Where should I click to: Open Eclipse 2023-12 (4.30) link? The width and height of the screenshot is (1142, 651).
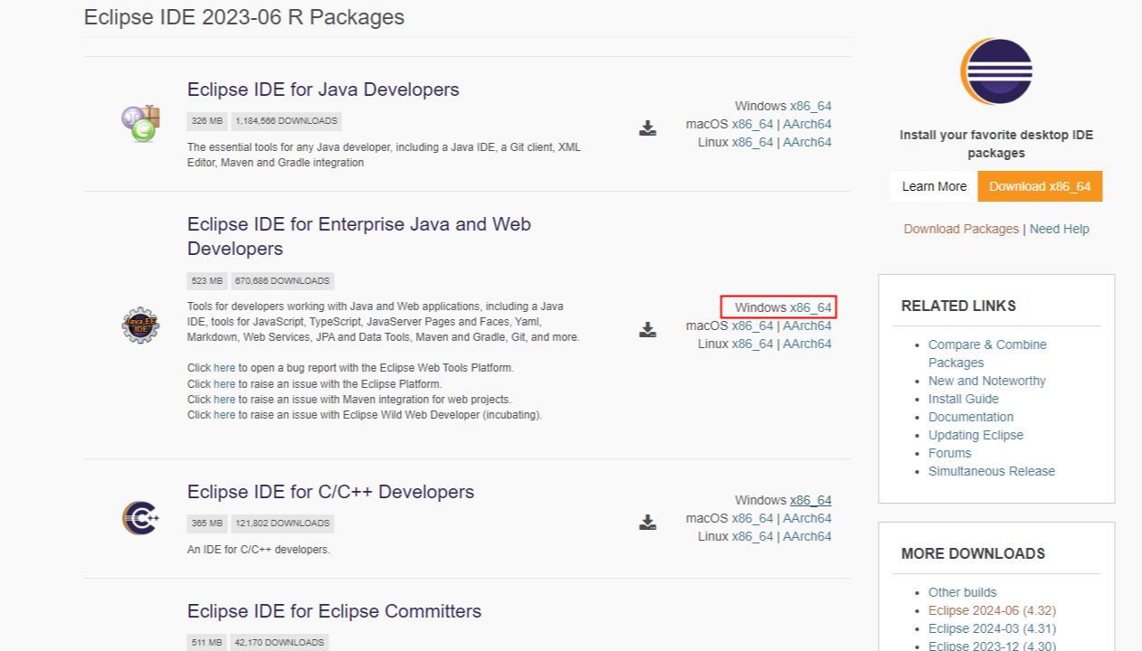pos(992,646)
